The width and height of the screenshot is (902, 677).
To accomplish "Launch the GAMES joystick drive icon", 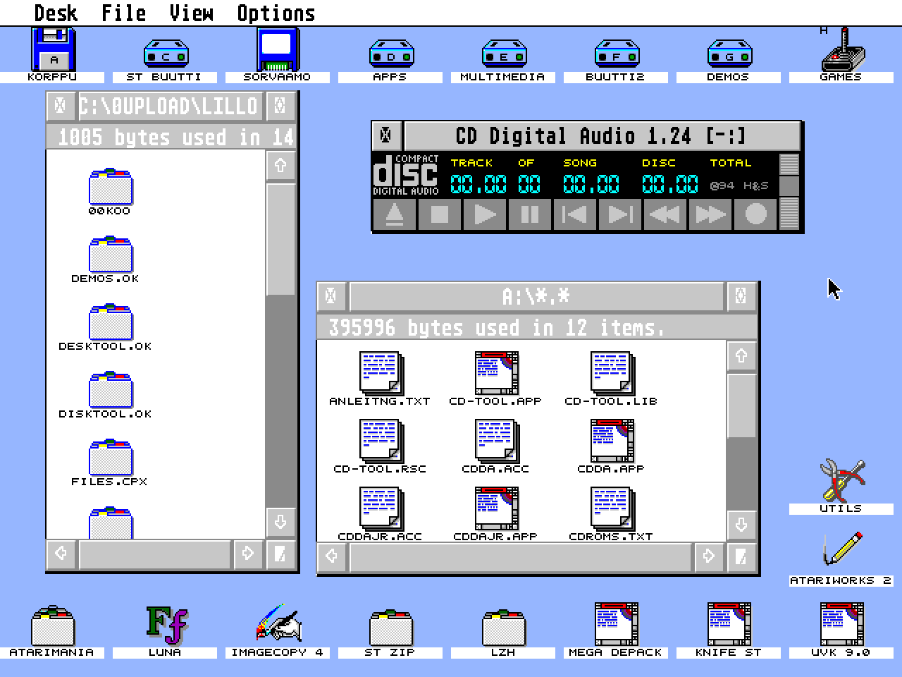I will click(844, 53).
